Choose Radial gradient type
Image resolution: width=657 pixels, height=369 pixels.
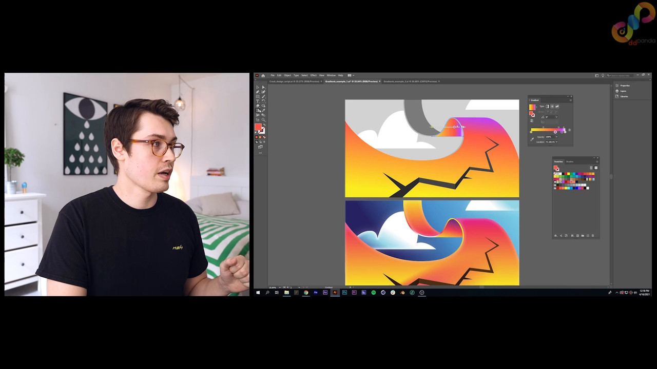552,107
